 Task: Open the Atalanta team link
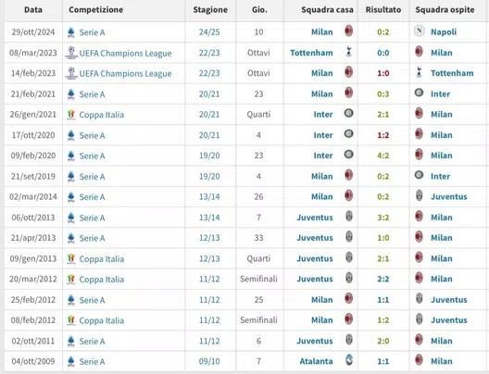coord(316,361)
